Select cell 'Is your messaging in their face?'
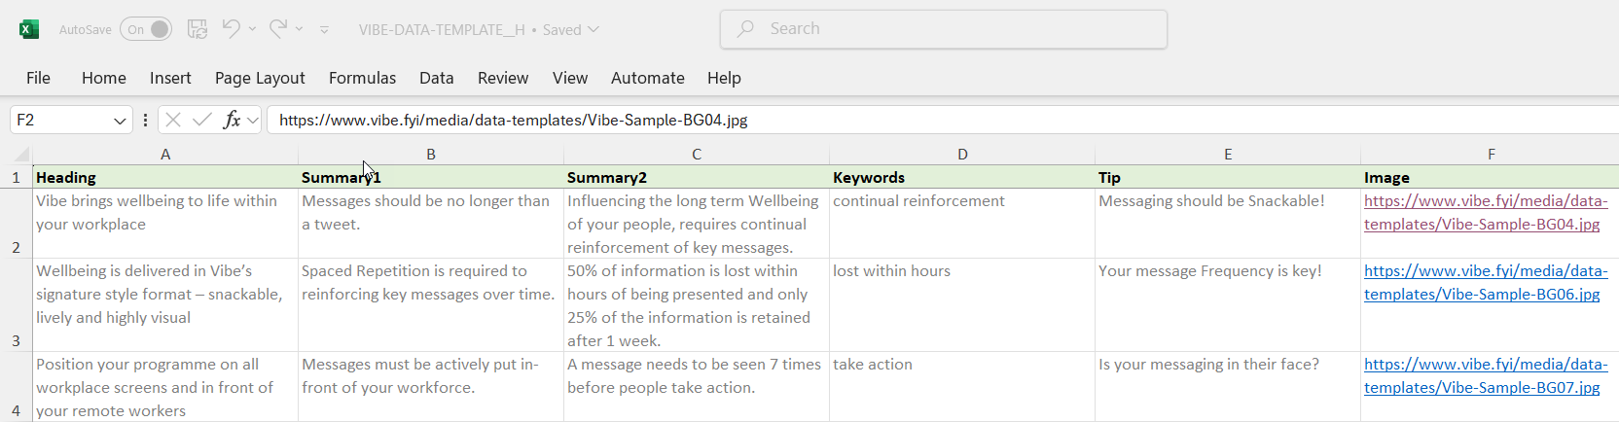Image resolution: width=1619 pixels, height=422 pixels. (1228, 387)
